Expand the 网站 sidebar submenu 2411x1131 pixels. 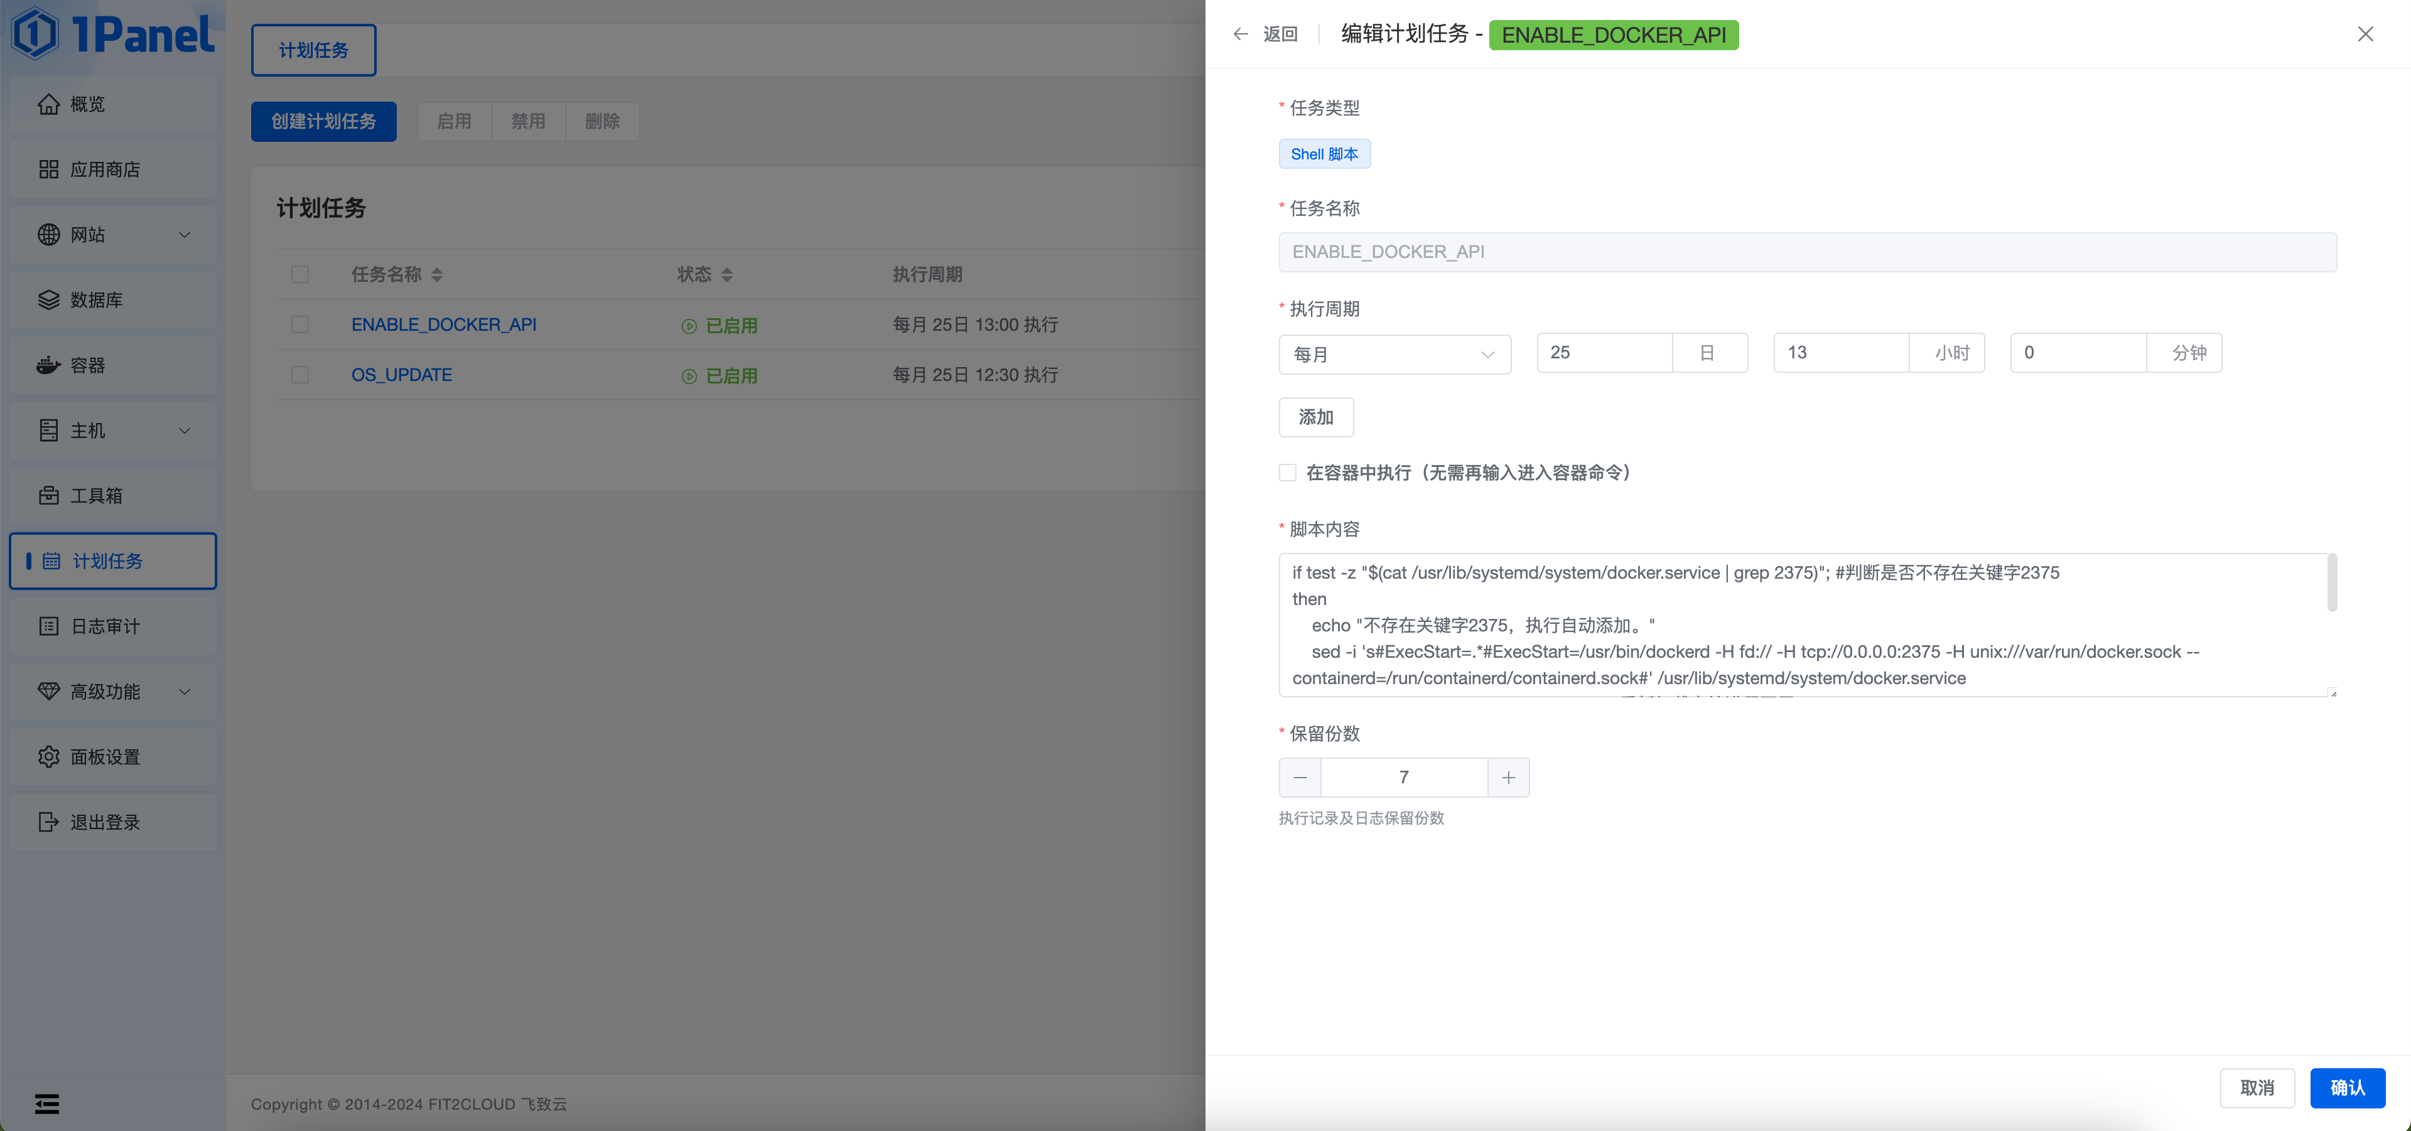(185, 235)
